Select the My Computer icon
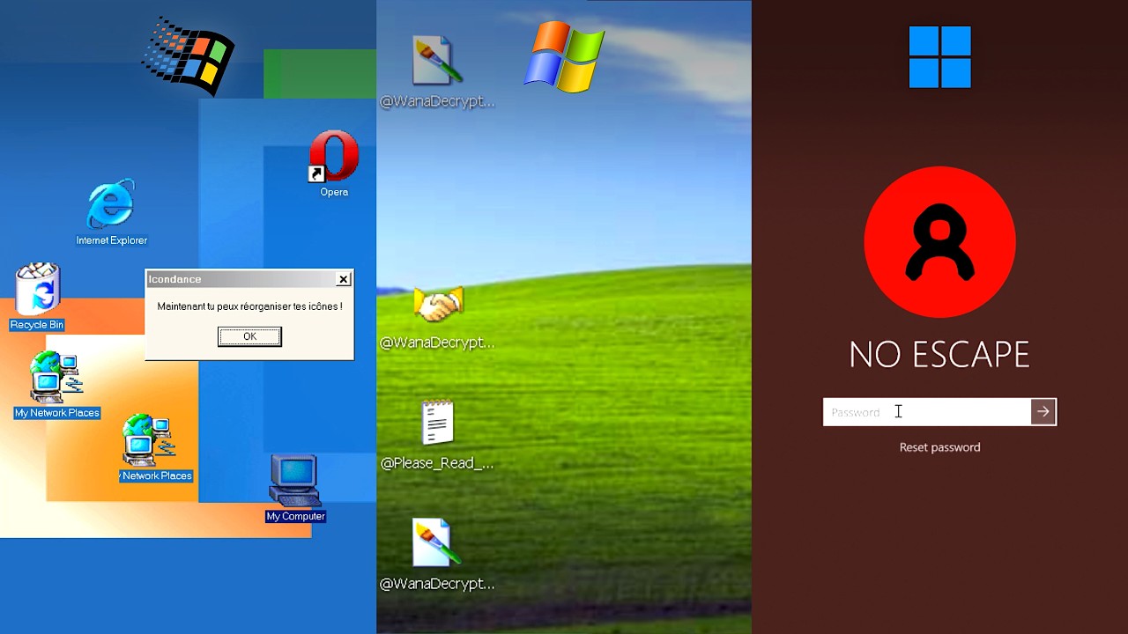 [x=294, y=481]
